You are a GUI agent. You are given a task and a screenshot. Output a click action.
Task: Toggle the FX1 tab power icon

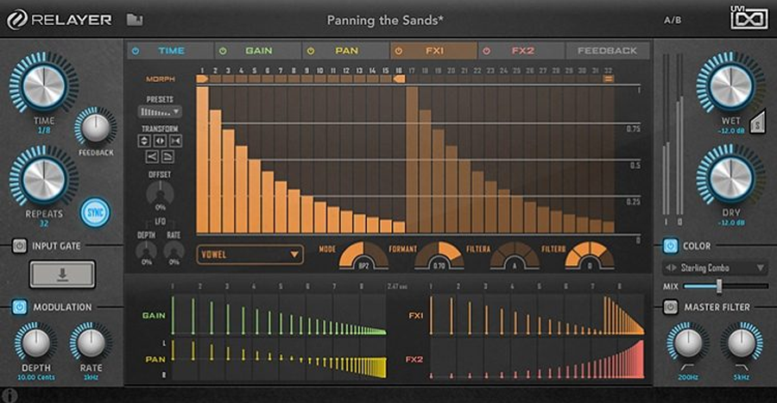click(398, 51)
